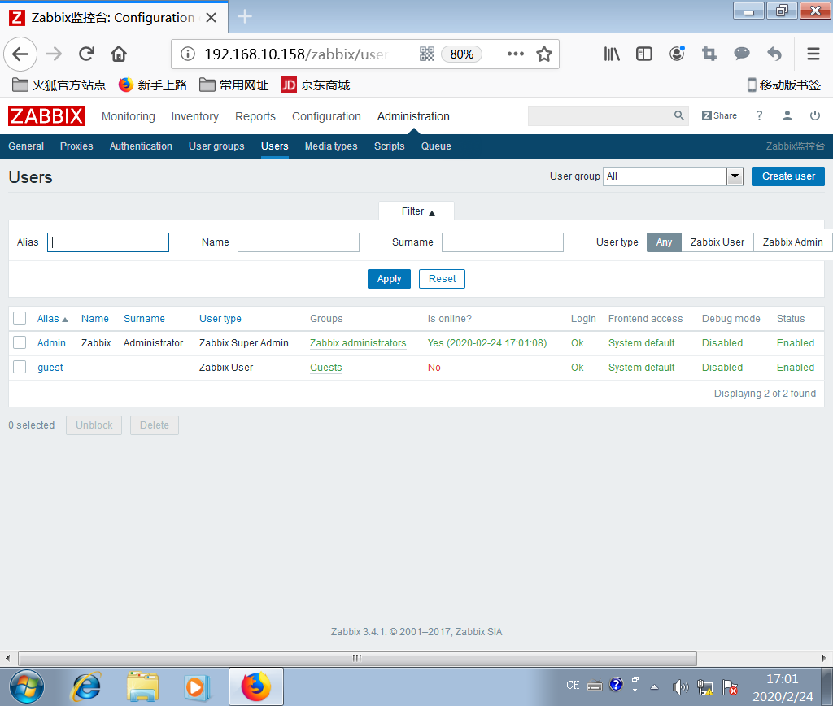Open a new browser tab with plus

point(244,17)
